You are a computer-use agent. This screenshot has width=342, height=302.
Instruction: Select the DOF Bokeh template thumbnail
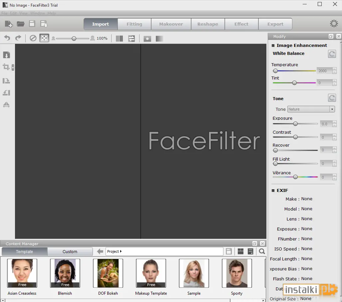click(x=108, y=273)
